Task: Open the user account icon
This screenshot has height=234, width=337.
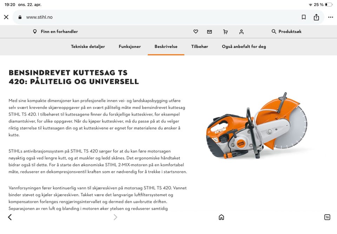Action: (242, 32)
